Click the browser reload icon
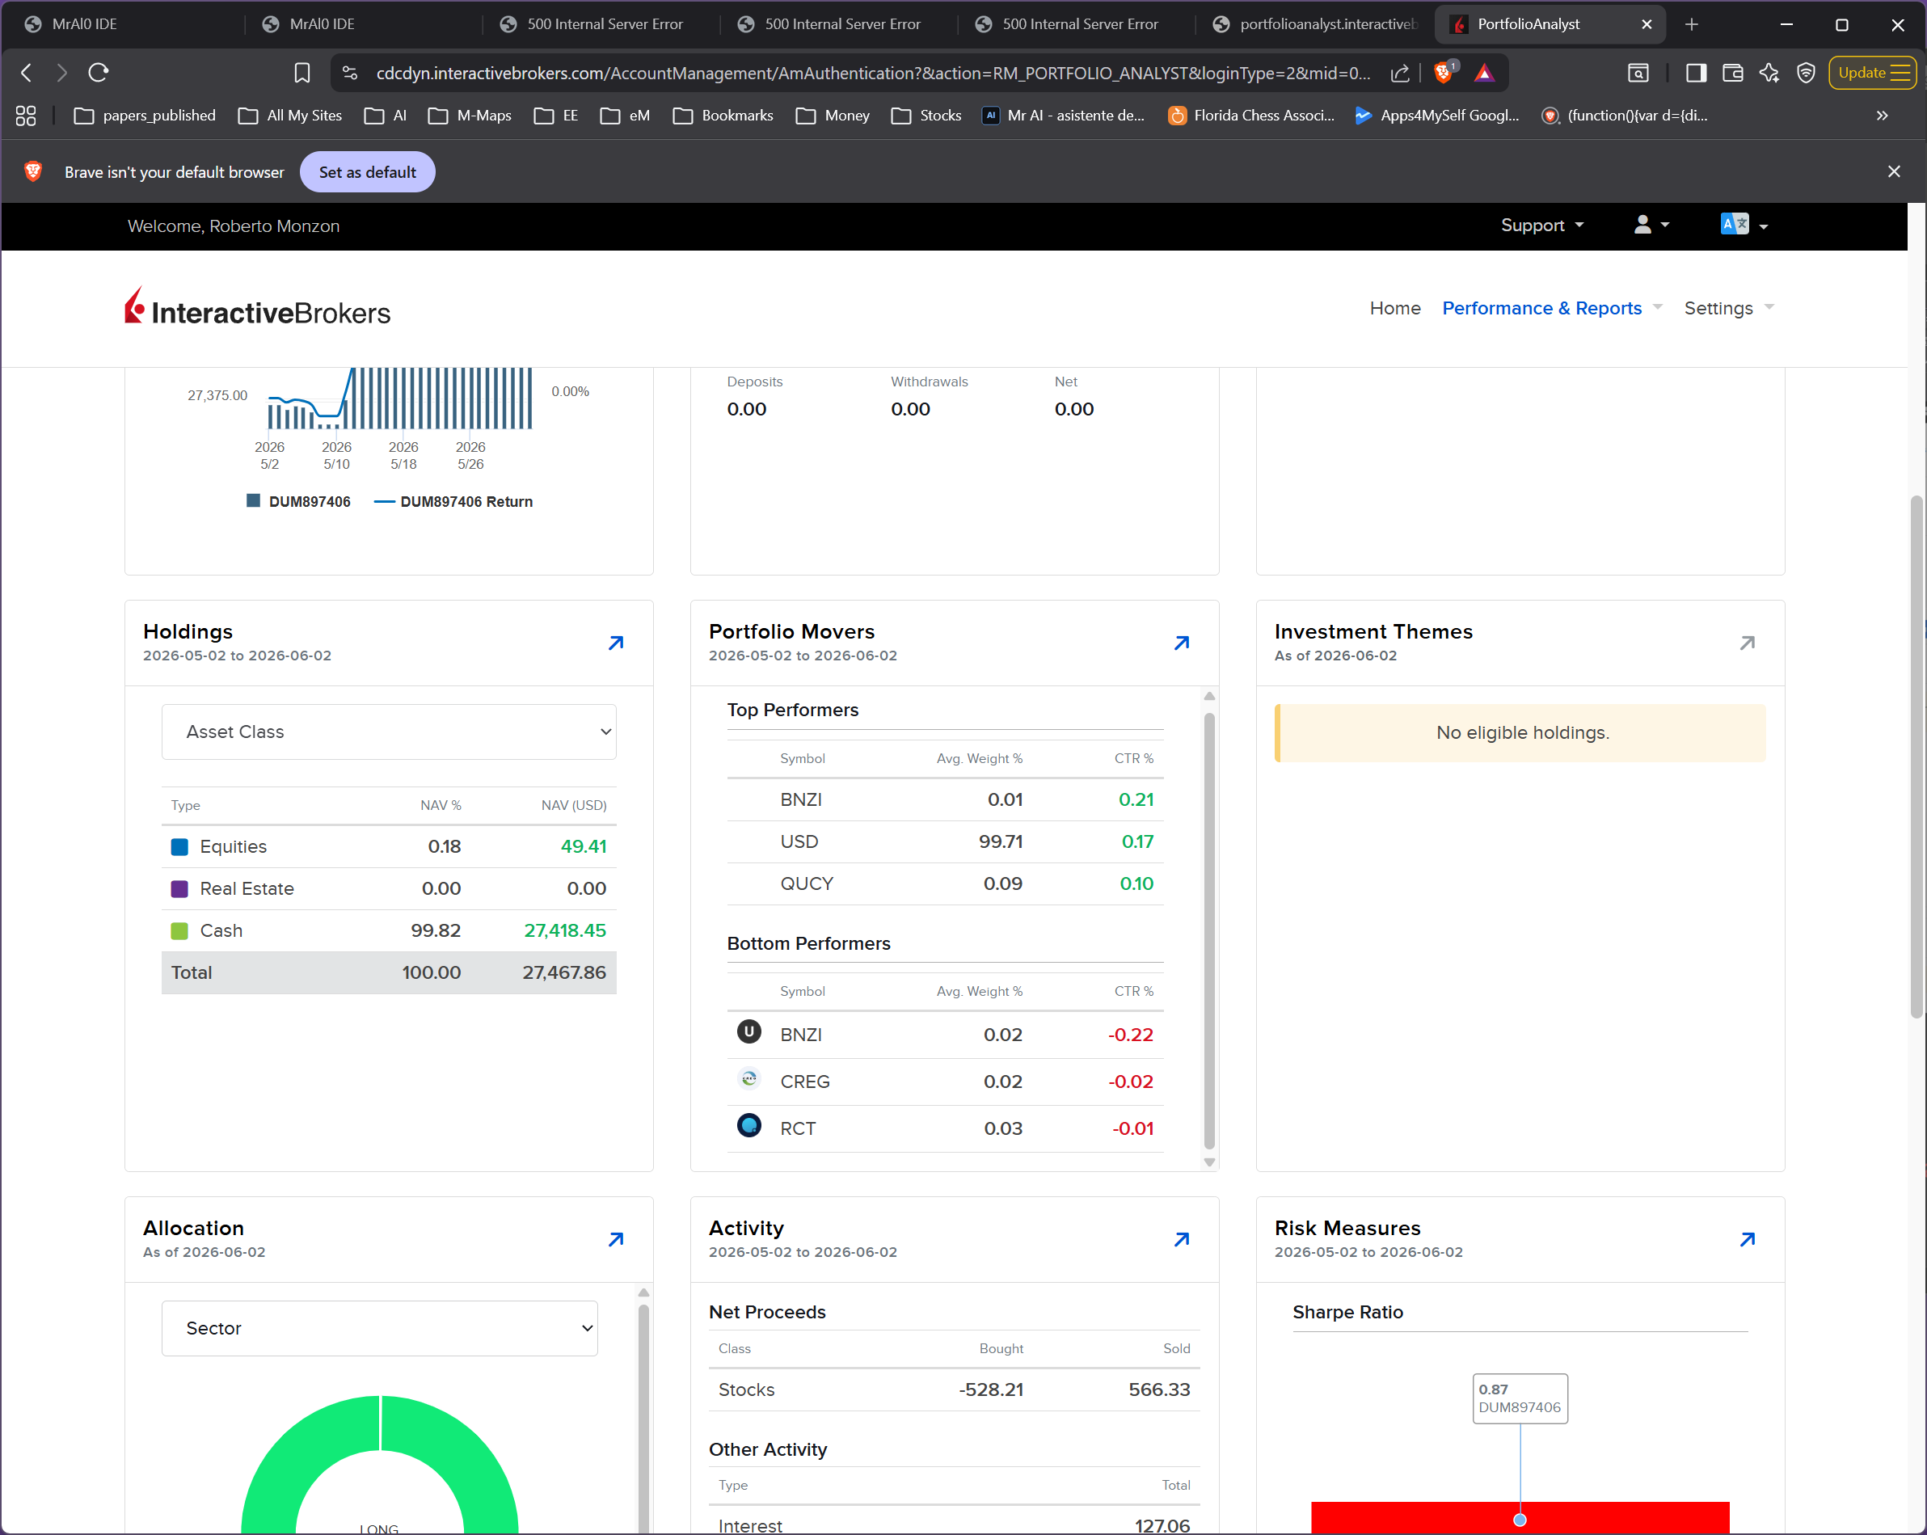The height and width of the screenshot is (1535, 1927). point(99,73)
